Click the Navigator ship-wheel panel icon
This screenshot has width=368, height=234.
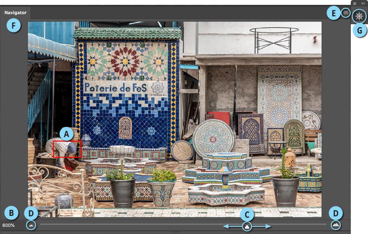[x=359, y=16]
